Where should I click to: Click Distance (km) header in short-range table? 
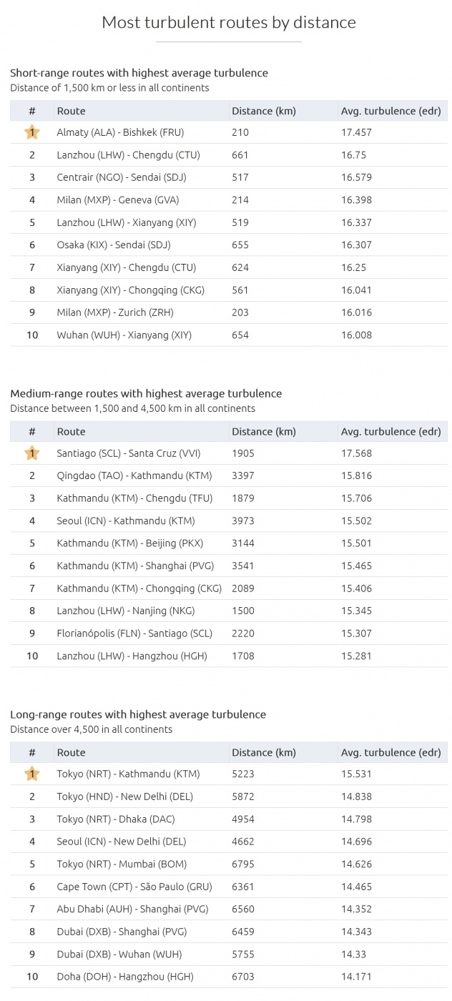[x=263, y=111]
